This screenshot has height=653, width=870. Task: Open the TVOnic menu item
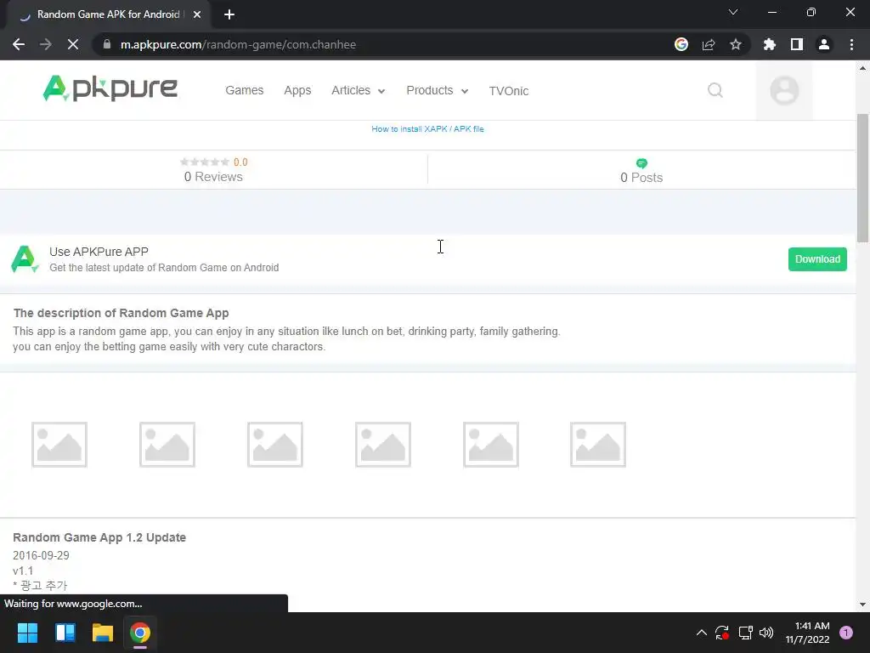click(x=509, y=91)
